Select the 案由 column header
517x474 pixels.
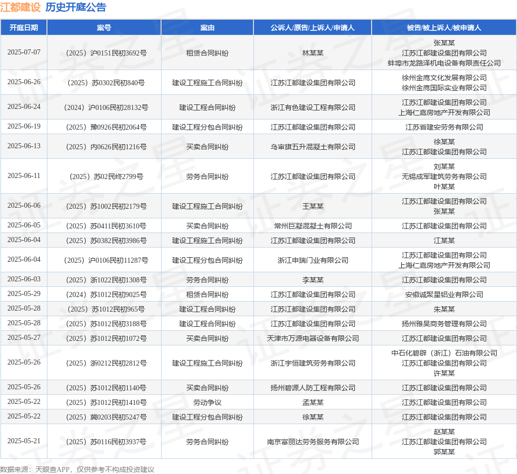point(208,28)
